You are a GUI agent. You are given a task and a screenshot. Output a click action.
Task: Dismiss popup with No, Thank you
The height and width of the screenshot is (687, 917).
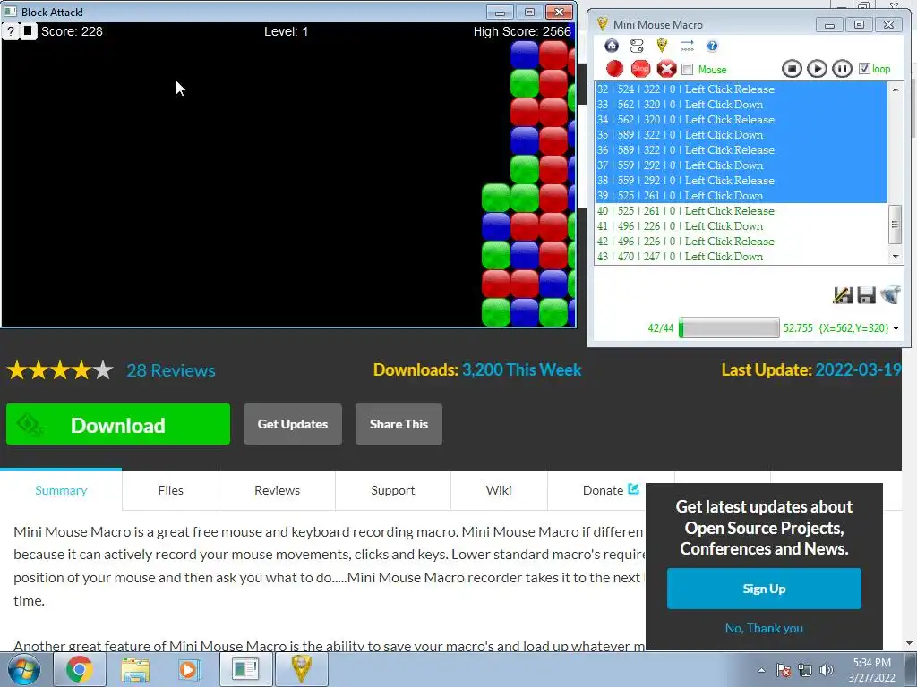pos(764,628)
